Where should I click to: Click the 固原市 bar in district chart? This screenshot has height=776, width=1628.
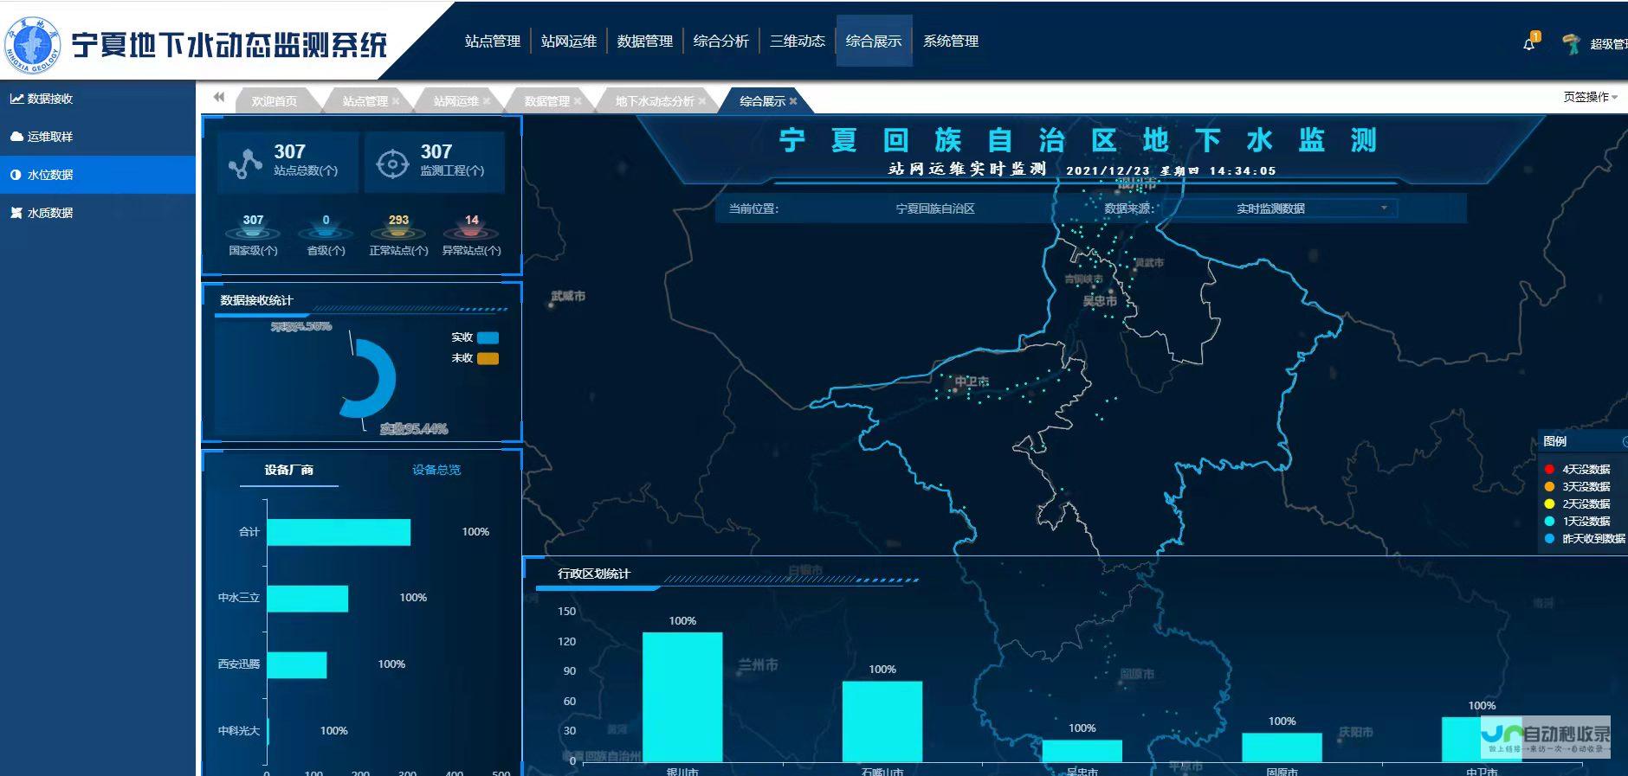[1282, 747]
